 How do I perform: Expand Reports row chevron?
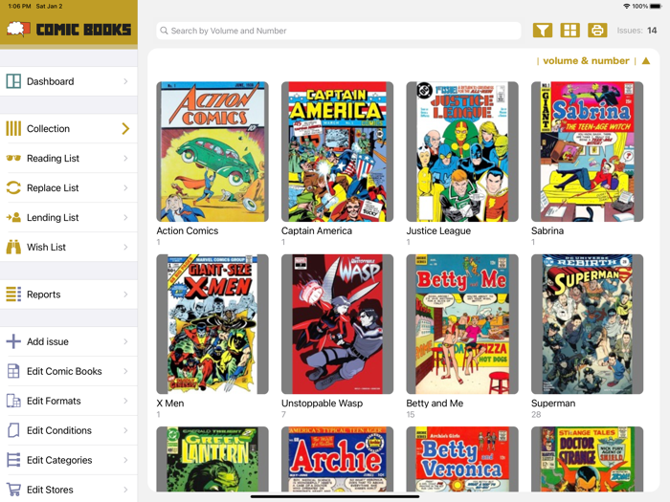pyautogui.click(x=125, y=295)
